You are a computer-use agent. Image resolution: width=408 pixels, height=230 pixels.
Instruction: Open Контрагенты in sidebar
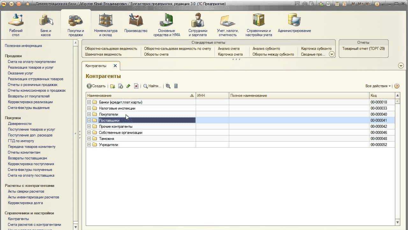point(18,219)
